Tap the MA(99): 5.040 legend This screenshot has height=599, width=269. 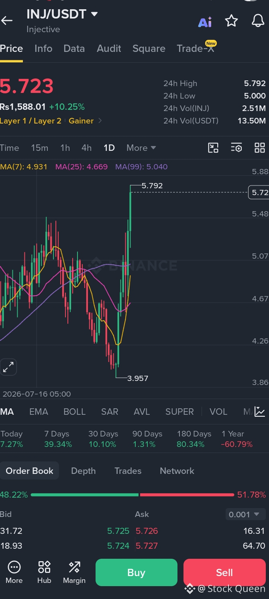[x=141, y=167]
